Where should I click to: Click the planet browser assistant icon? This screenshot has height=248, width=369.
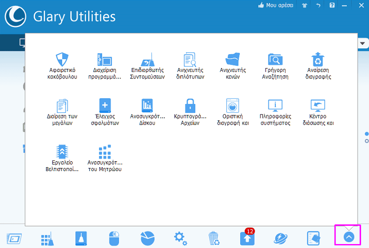click(281, 239)
